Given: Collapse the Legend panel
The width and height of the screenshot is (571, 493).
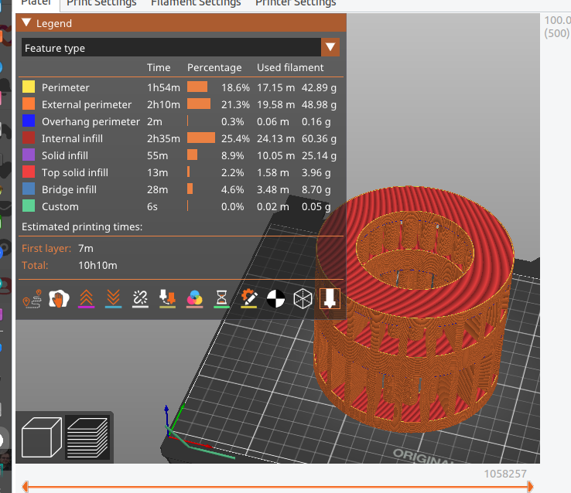Looking at the screenshot, I should point(26,23).
